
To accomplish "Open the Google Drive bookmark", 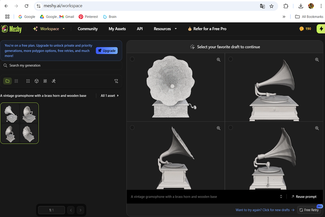I will click(x=49, y=17).
